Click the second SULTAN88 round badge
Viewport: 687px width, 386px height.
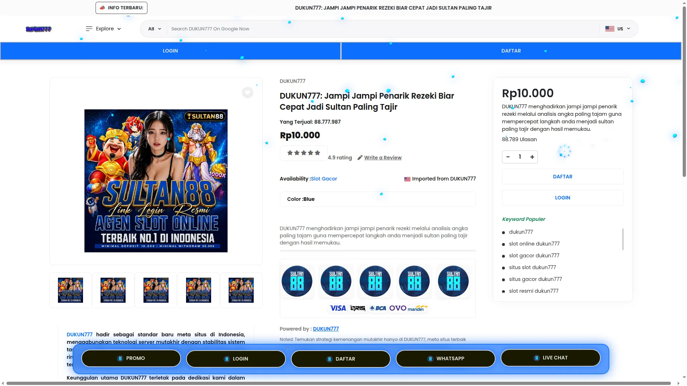coord(336,281)
